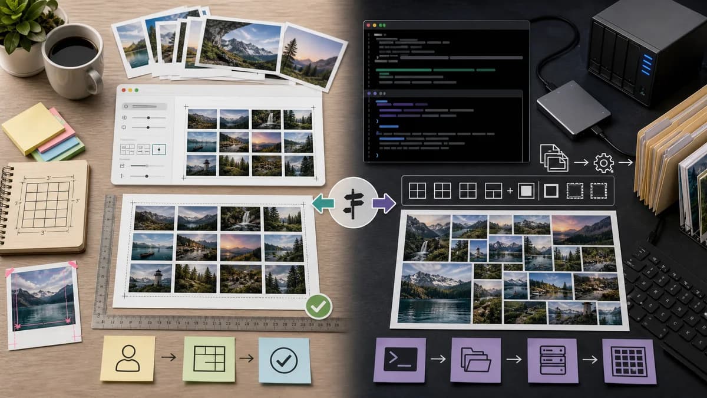Viewport: 707px width, 398px height.
Task: Click the circled checkmark on the blue note
Action: tap(285, 360)
